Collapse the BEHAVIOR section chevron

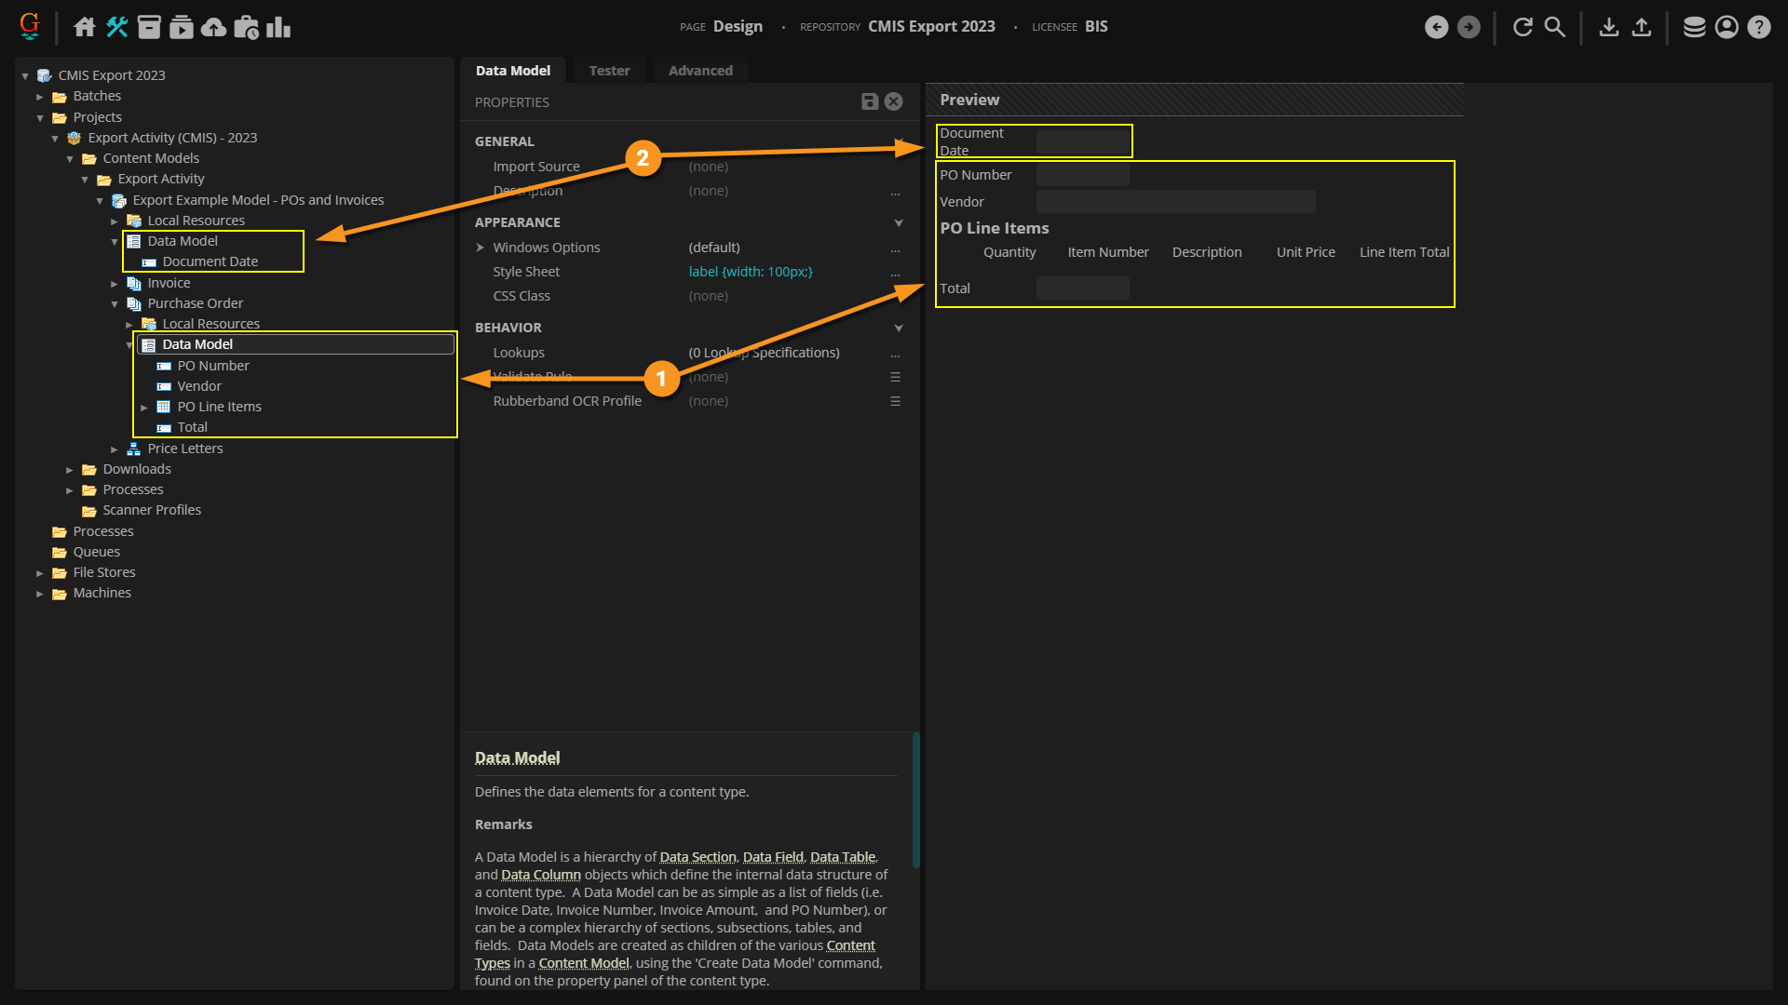click(898, 328)
